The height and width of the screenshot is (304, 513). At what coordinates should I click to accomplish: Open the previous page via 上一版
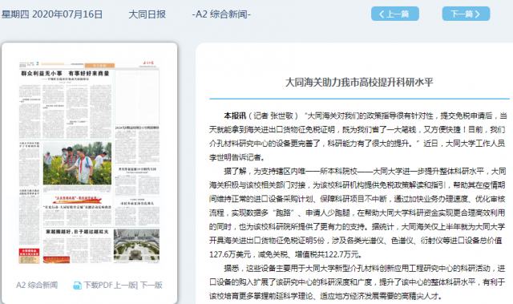click(x=125, y=285)
